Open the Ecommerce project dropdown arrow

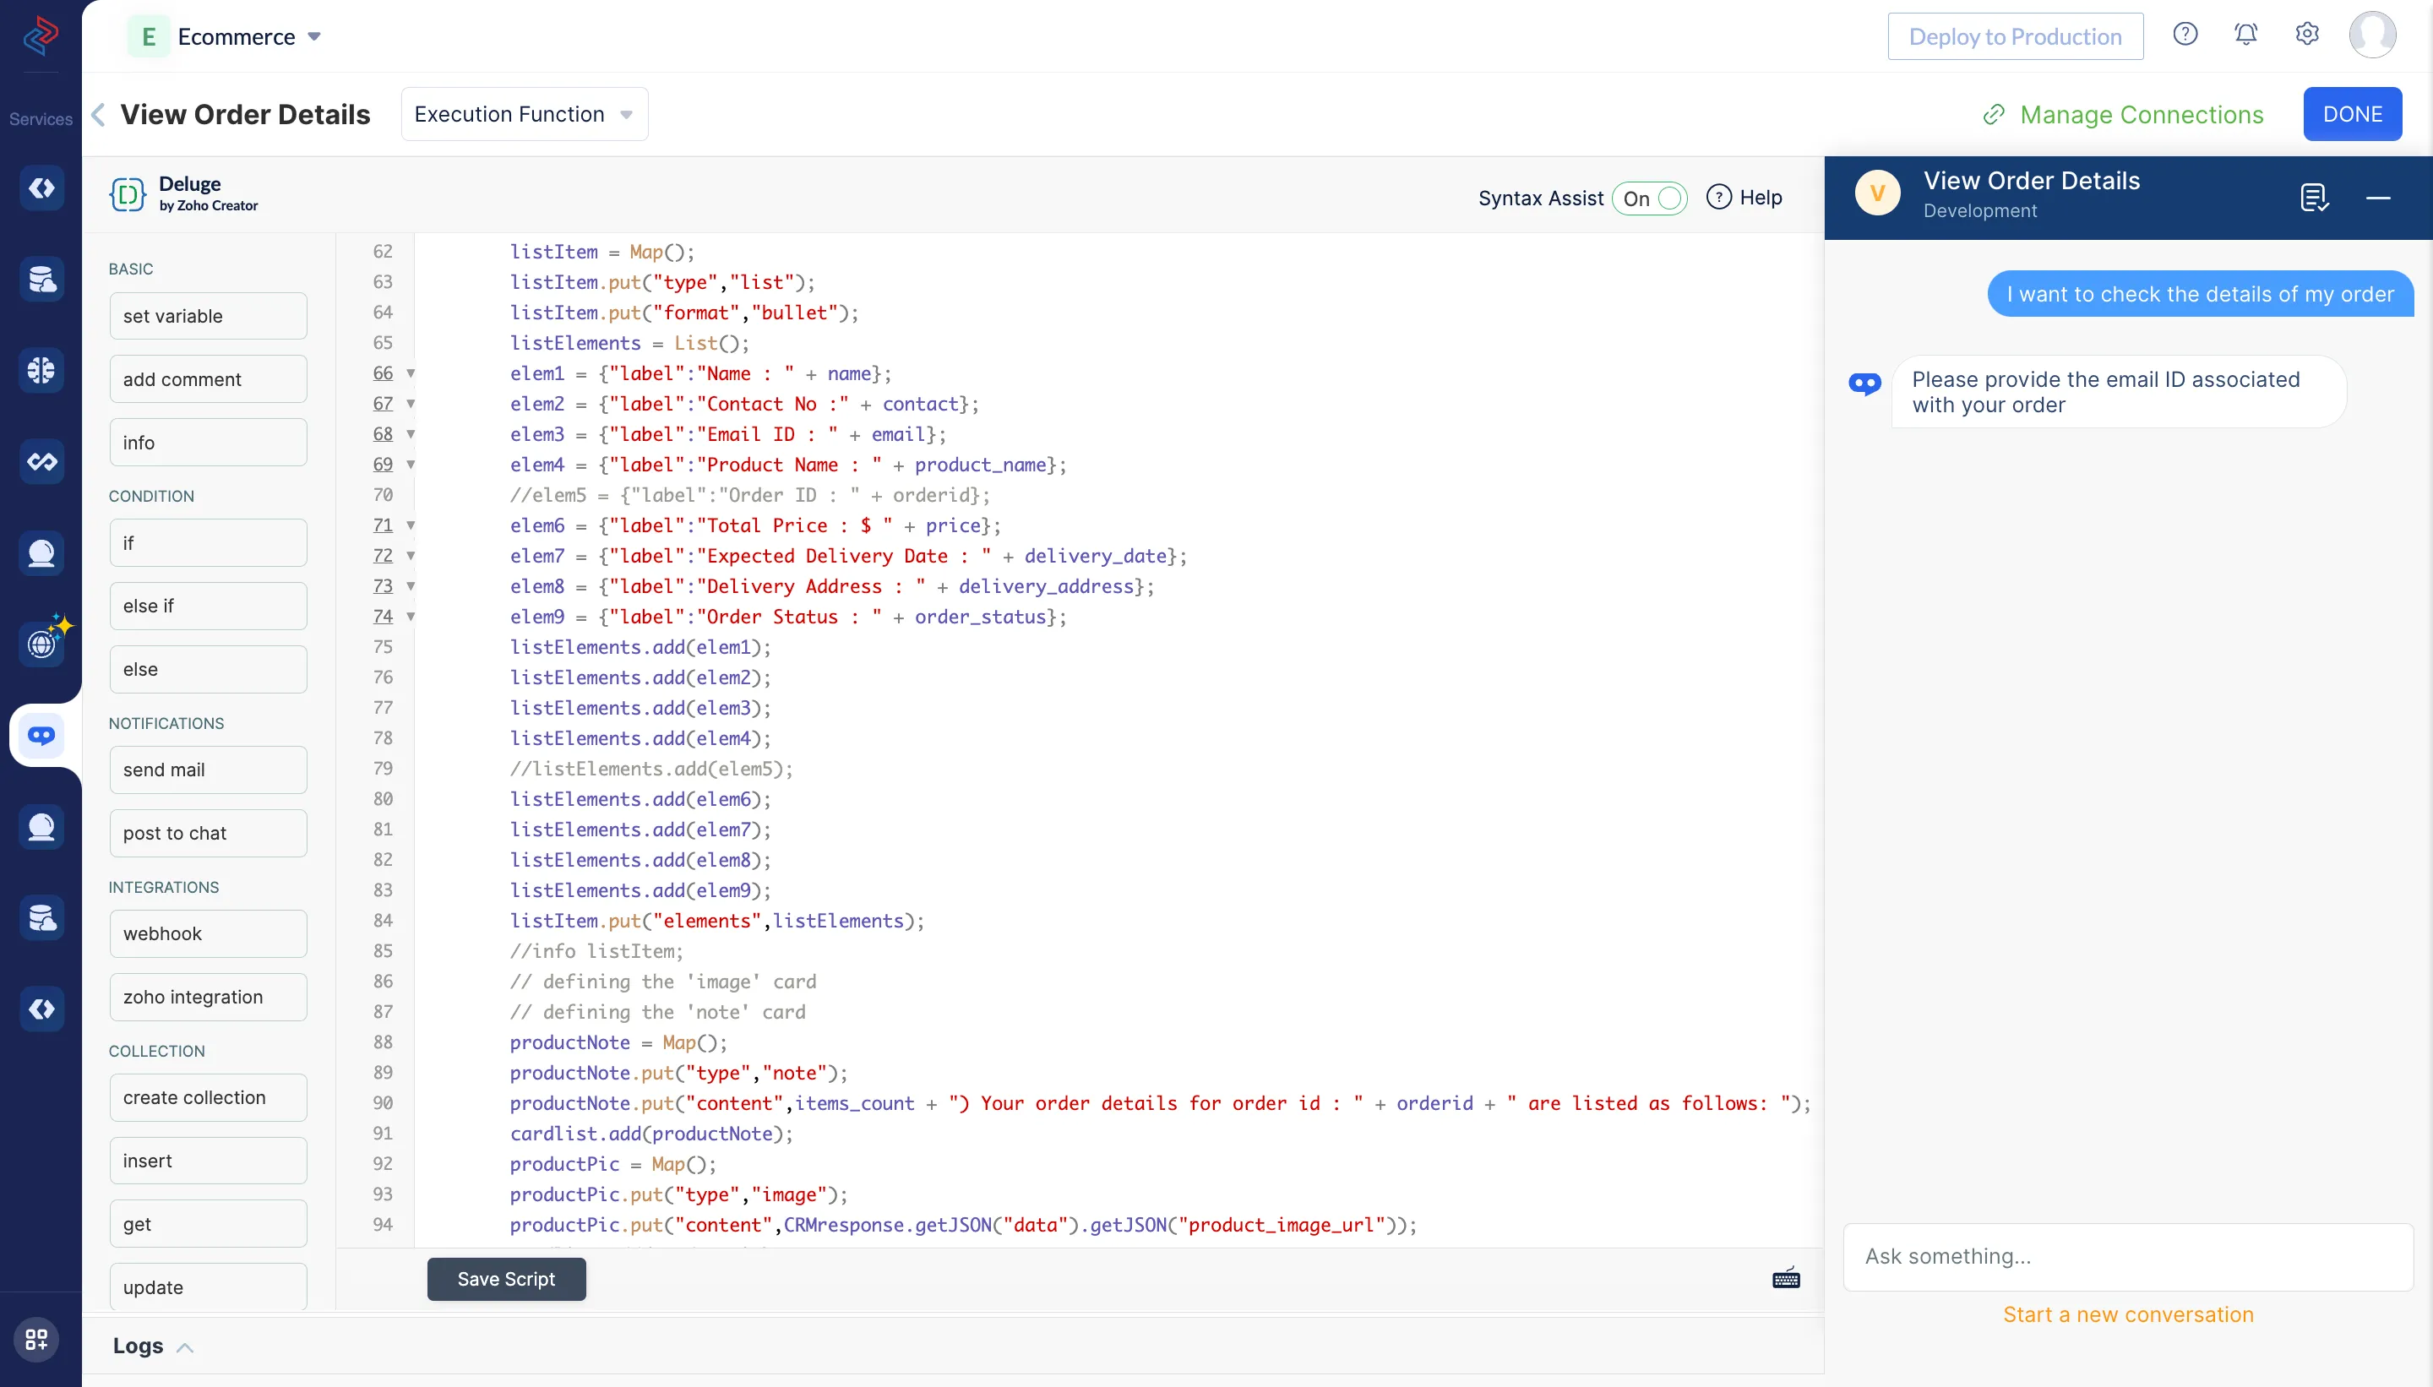pos(314,36)
